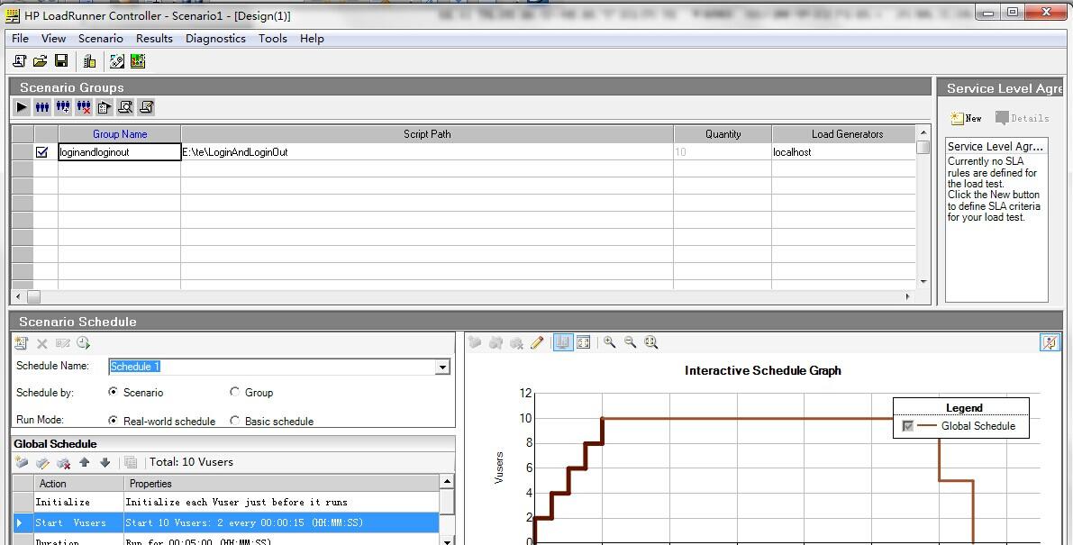The height and width of the screenshot is (545, 1073).
Task: Click the Delete Schedule X icon
Action: 41,343
